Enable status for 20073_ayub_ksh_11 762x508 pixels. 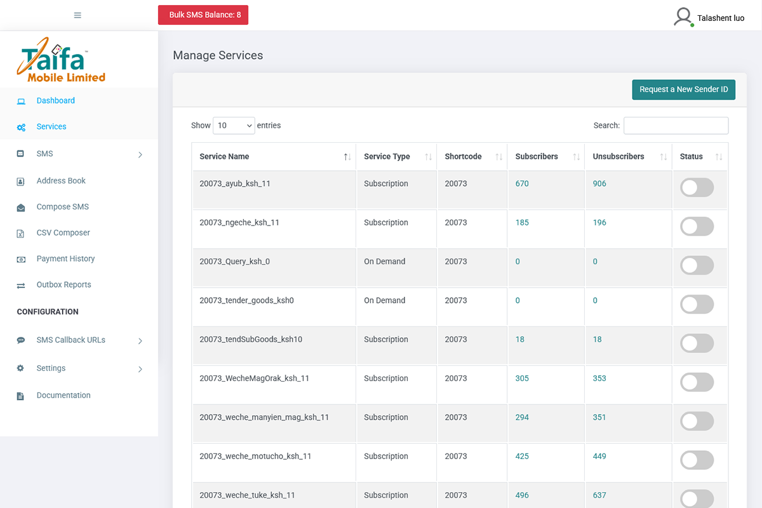(697, 187)
